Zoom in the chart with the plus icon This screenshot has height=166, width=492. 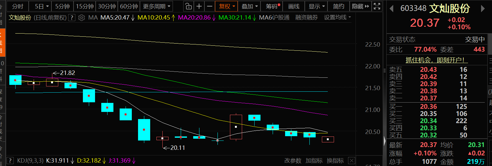pyautogui.click(x=199, y=6)
